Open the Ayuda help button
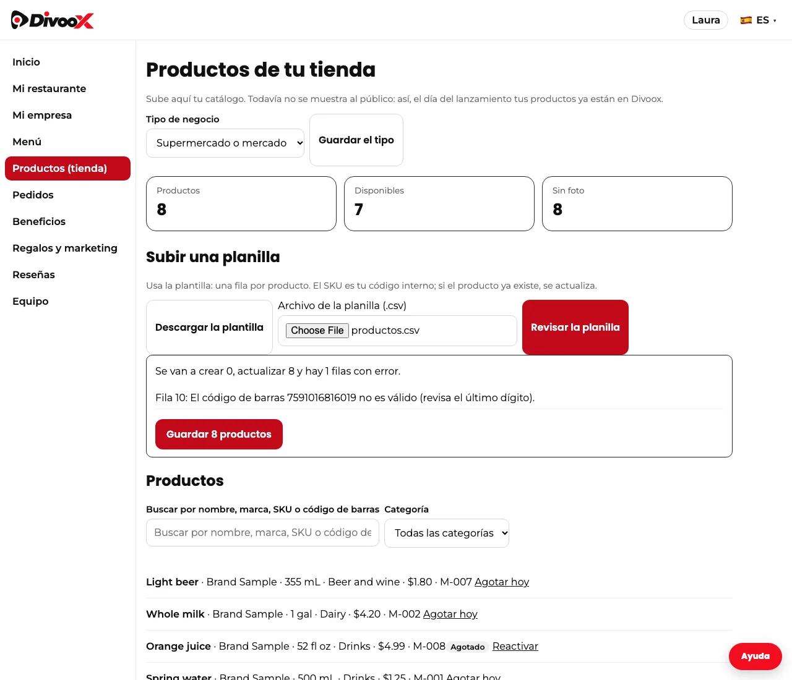 [x=755, y=657]
